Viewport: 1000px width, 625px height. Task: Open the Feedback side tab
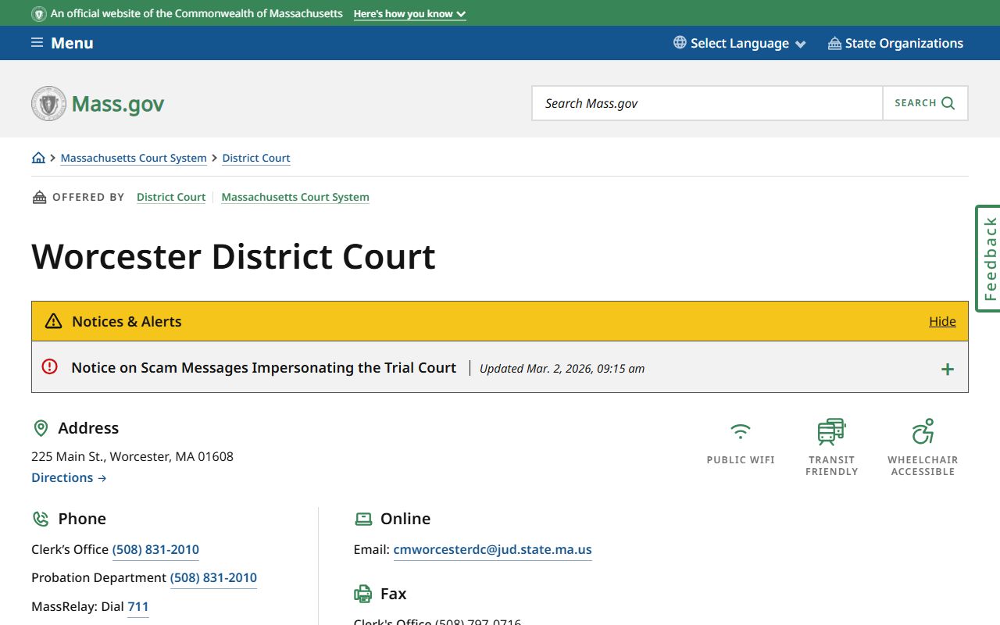click(989, 259)
